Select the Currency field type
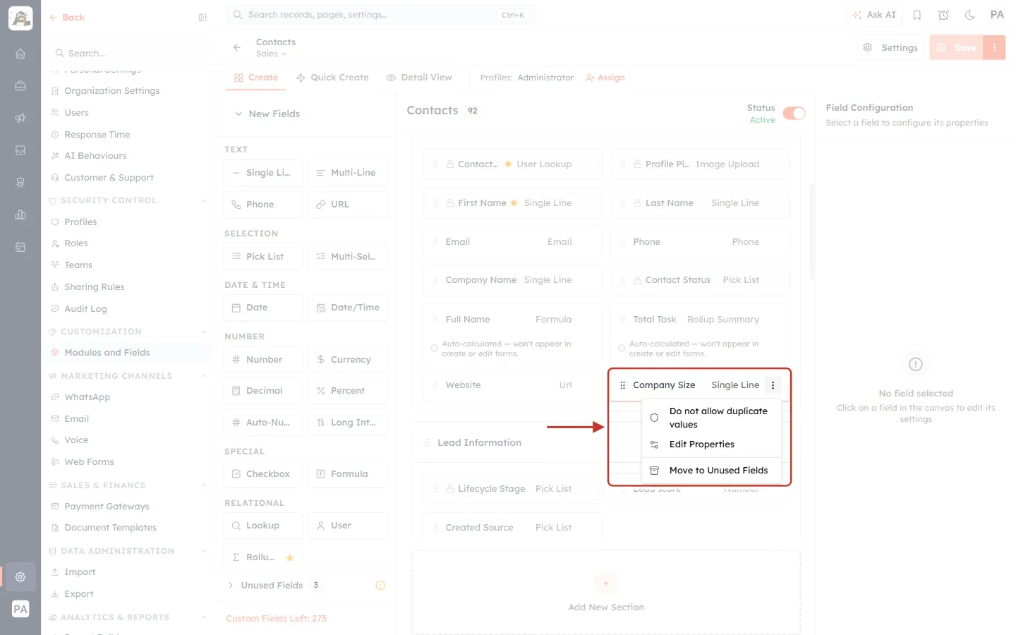1016x635 pixels. (348, 359)
